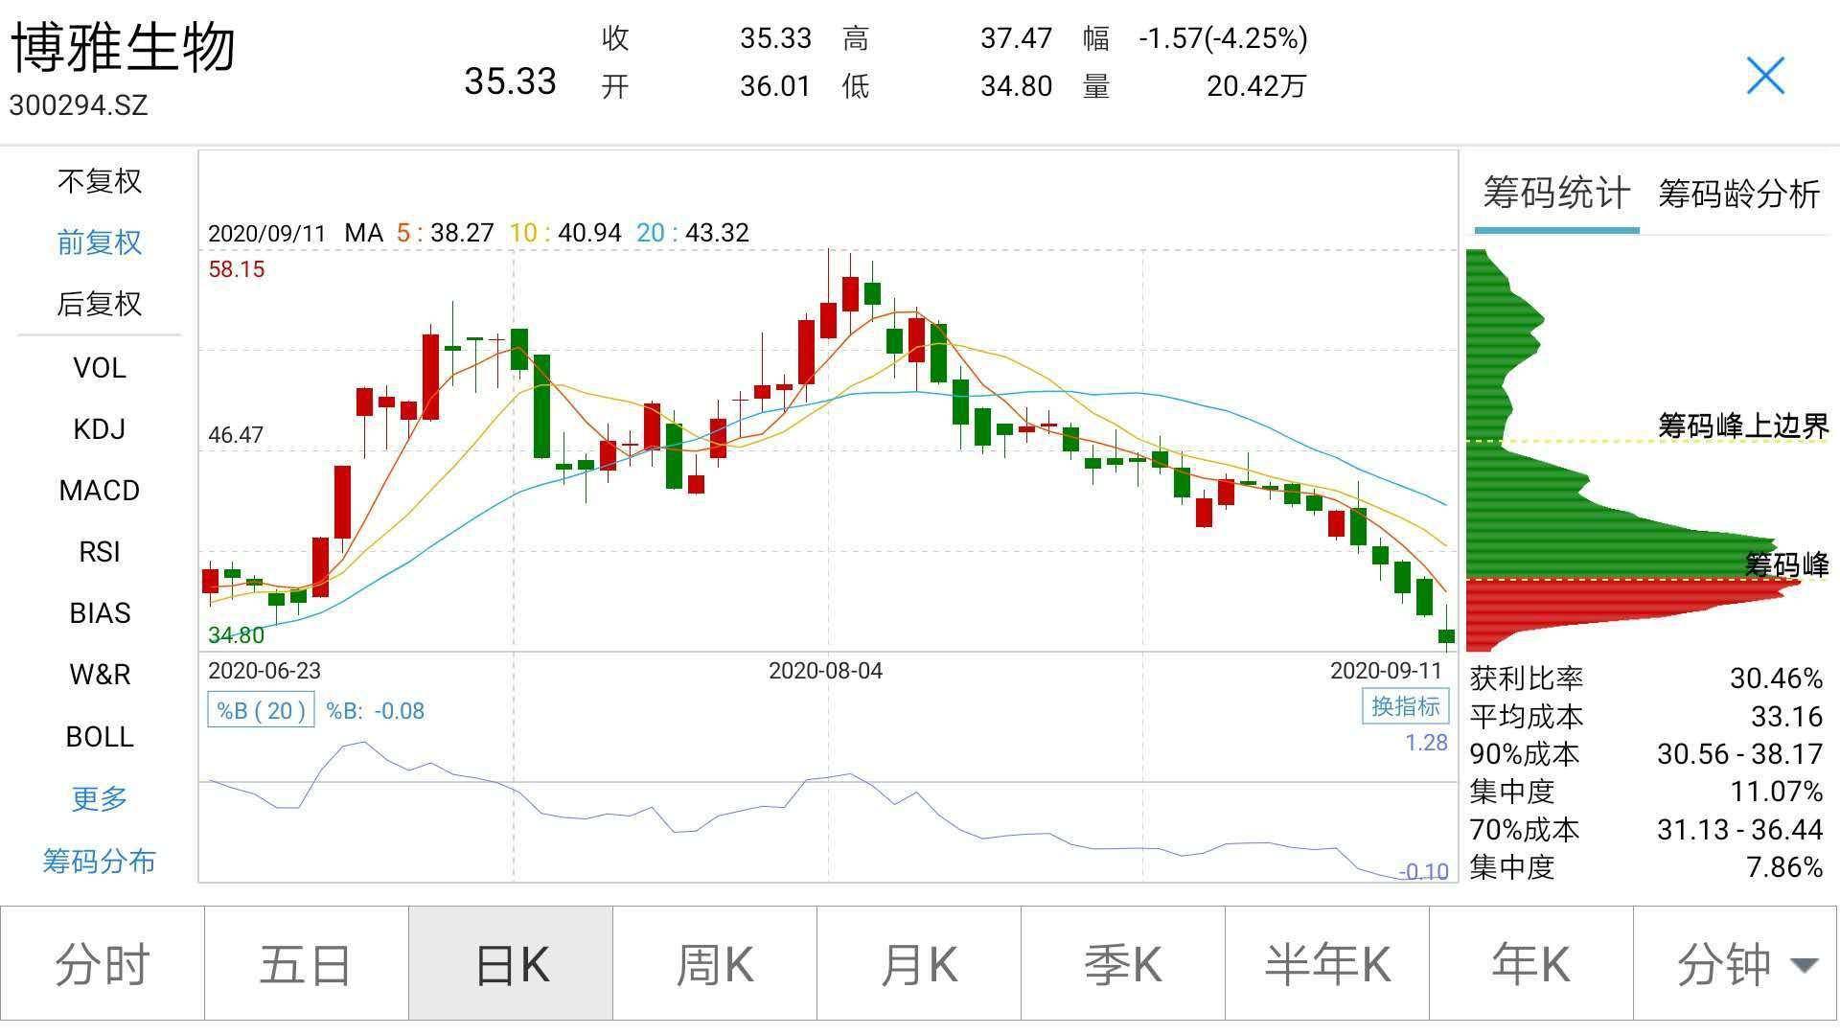Click the high price value 37.47
Image resolution: width=1840 pixels, height=1035 pixels.
pos(1016,38)
